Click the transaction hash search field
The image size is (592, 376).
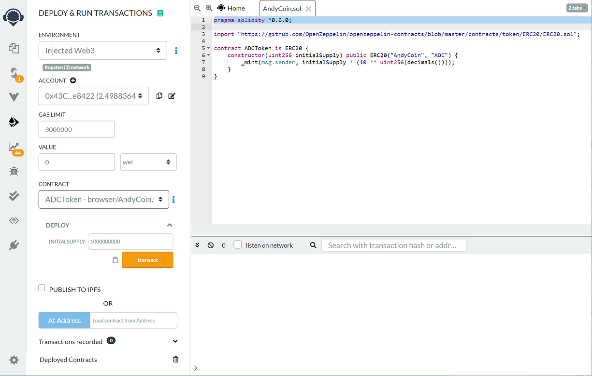click(394, 245)
